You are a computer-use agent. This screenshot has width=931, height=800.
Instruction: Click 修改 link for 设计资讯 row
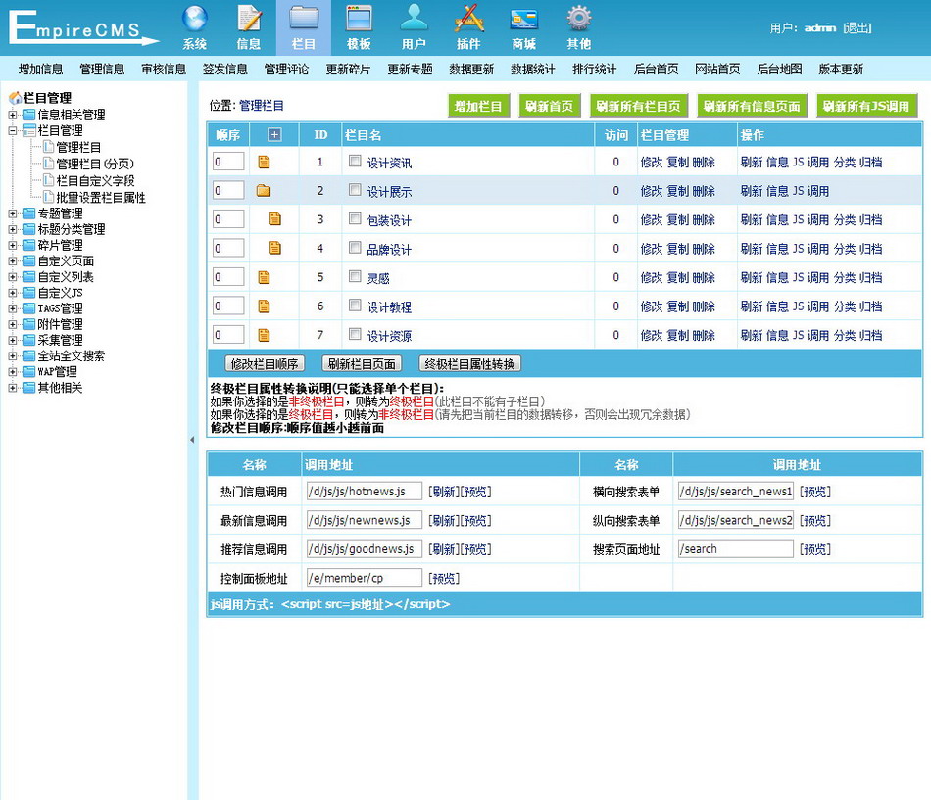652,162
